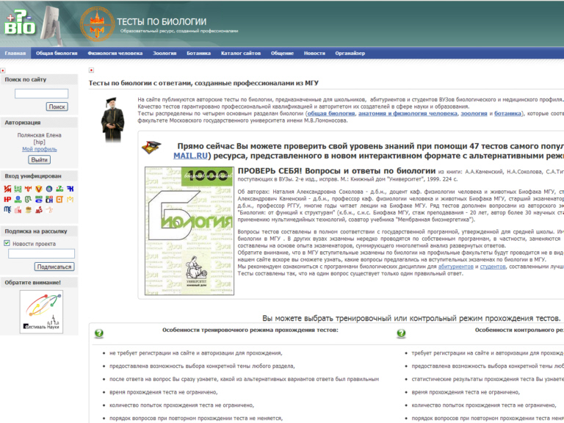Click the faint orange figure login icon
This screenshot has width=564, height=423.
(49, 210)
